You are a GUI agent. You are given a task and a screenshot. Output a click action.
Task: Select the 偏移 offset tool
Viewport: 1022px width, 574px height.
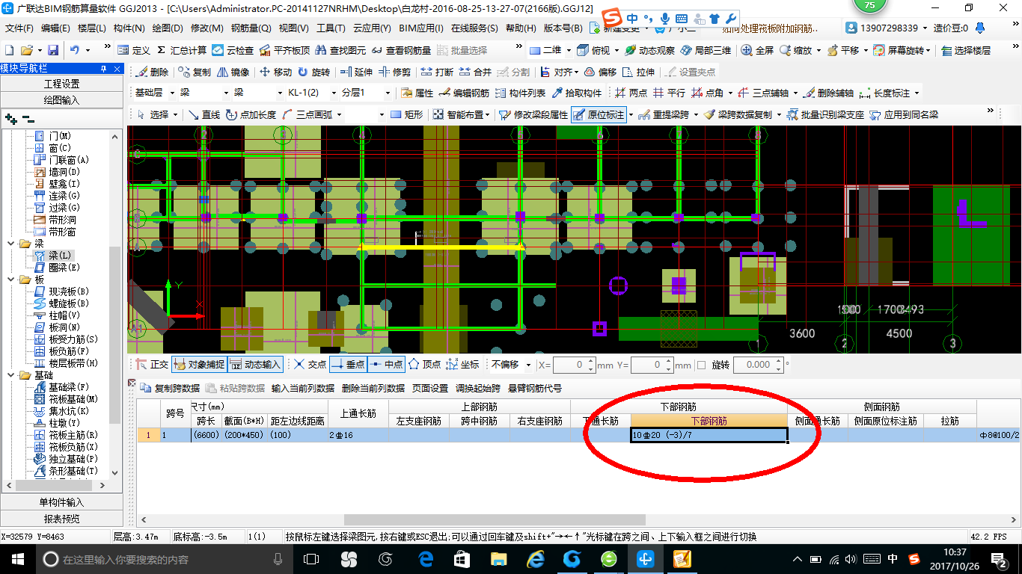pos(600,72)
